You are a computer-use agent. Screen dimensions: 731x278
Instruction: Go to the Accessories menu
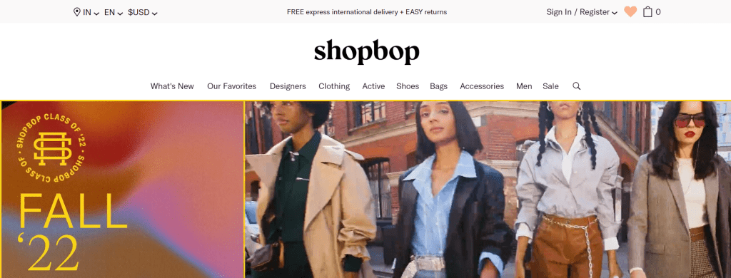click(x=482, y=86)
